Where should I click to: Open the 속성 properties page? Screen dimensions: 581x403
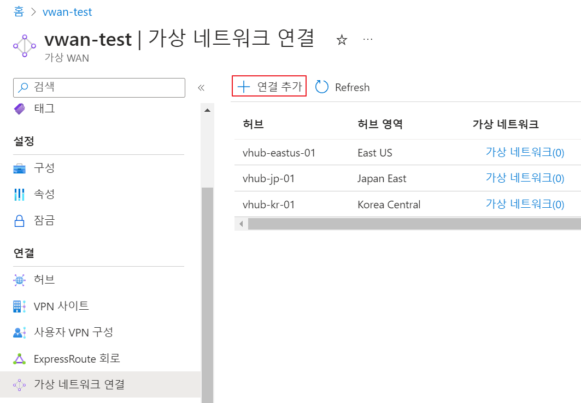pos(44,194)
